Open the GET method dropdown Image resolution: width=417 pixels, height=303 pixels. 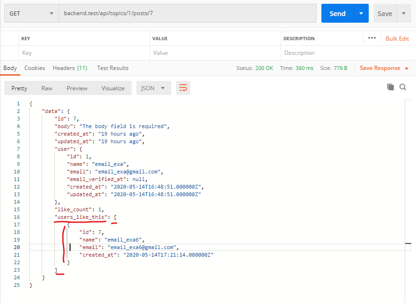point(31,14)
